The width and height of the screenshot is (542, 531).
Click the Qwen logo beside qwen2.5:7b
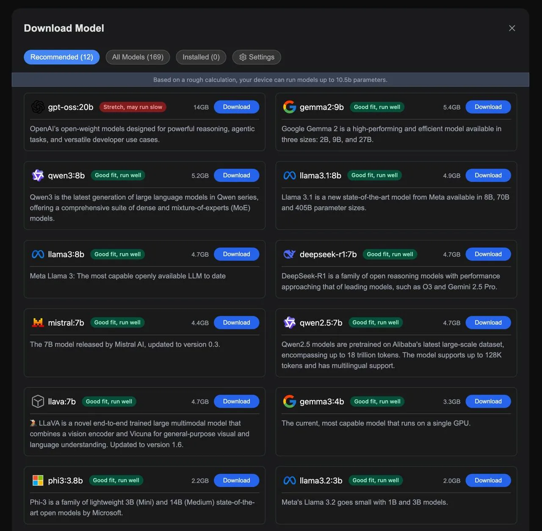tap(290, 323)
